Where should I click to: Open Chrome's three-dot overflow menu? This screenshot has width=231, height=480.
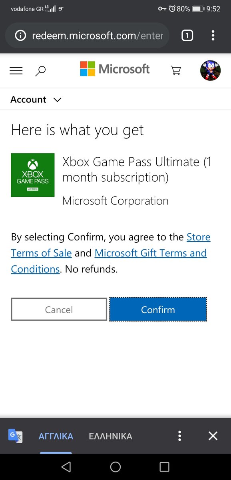(x=213, y=36)
